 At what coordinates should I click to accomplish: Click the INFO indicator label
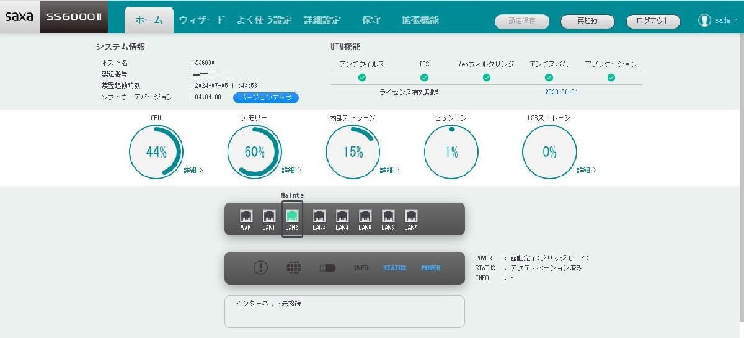[361, 269]
